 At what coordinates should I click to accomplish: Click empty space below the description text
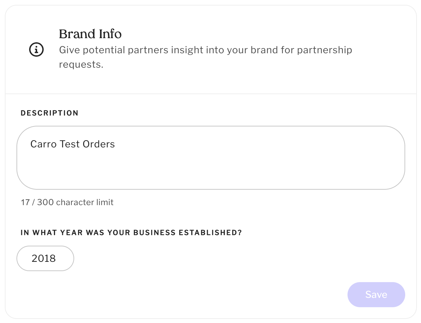[x=210, y=172]
